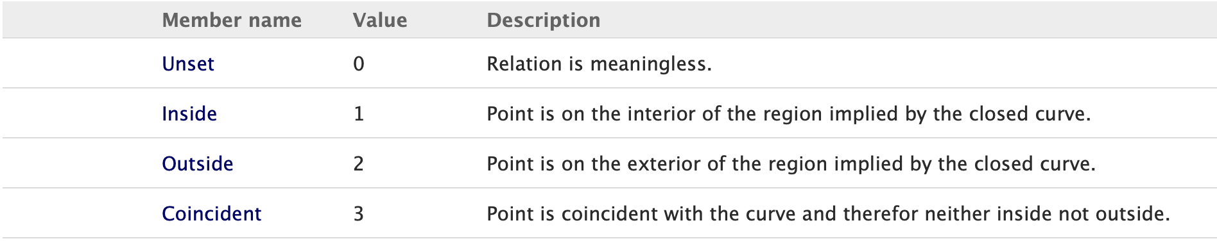Open the Inside member link
Viewport: 1217px width, 241px height.
tap(189, 113)
